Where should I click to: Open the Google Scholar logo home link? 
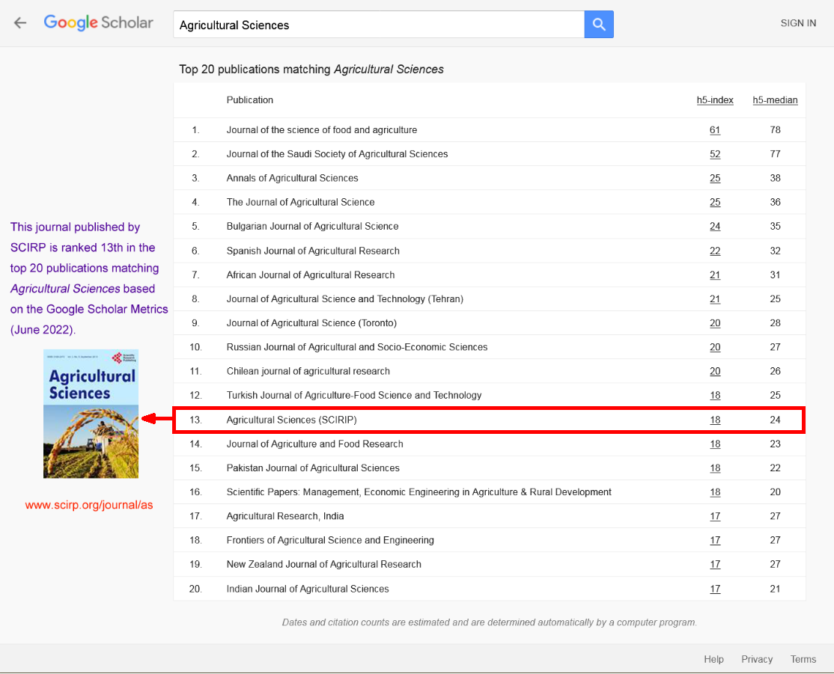98,23
